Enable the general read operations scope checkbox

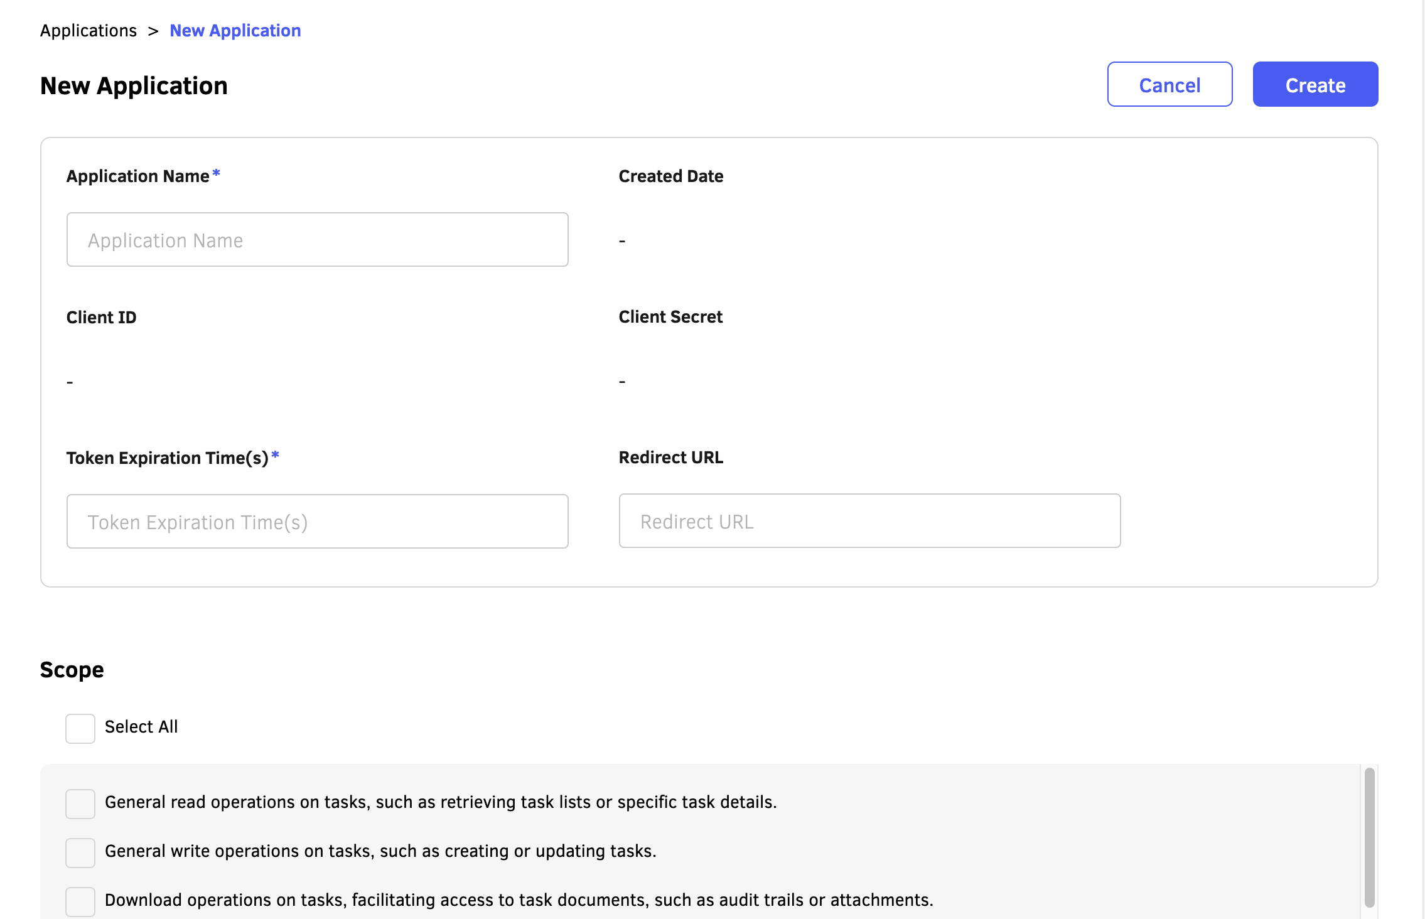coord(80,803)
